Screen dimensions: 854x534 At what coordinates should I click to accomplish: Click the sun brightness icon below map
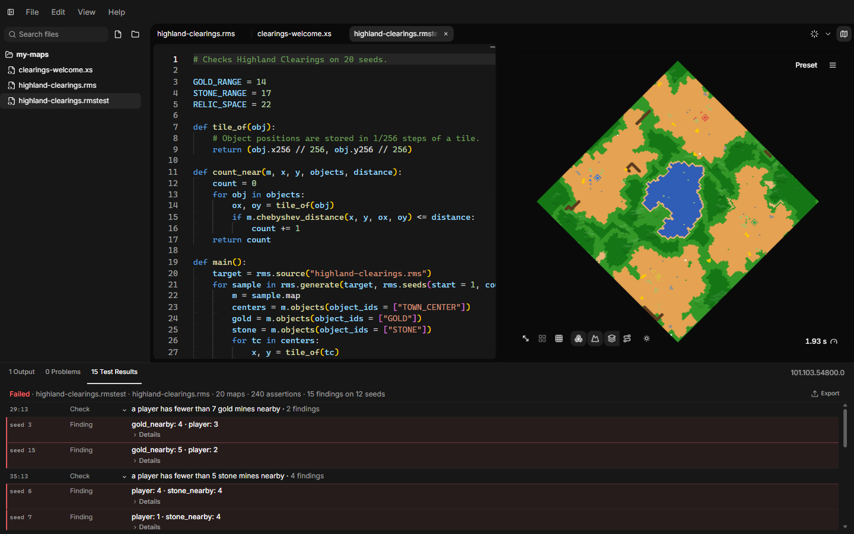[646, 338]
